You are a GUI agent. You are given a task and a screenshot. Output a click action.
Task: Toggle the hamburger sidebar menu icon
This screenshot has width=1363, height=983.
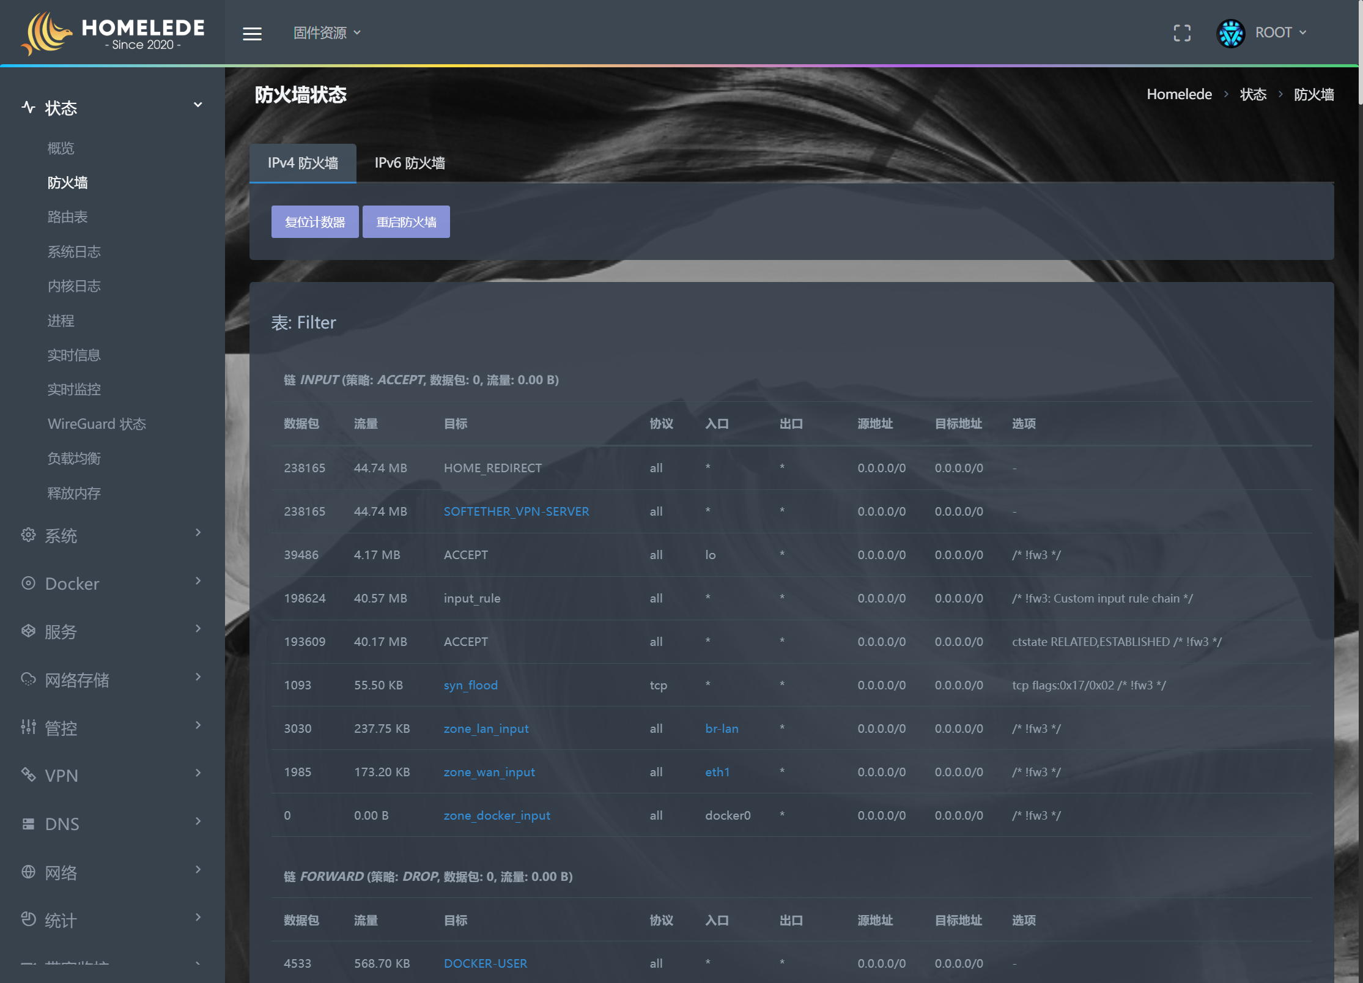coord(252,33)
